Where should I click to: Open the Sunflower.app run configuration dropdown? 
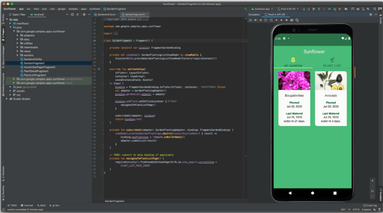coord(263,8)
